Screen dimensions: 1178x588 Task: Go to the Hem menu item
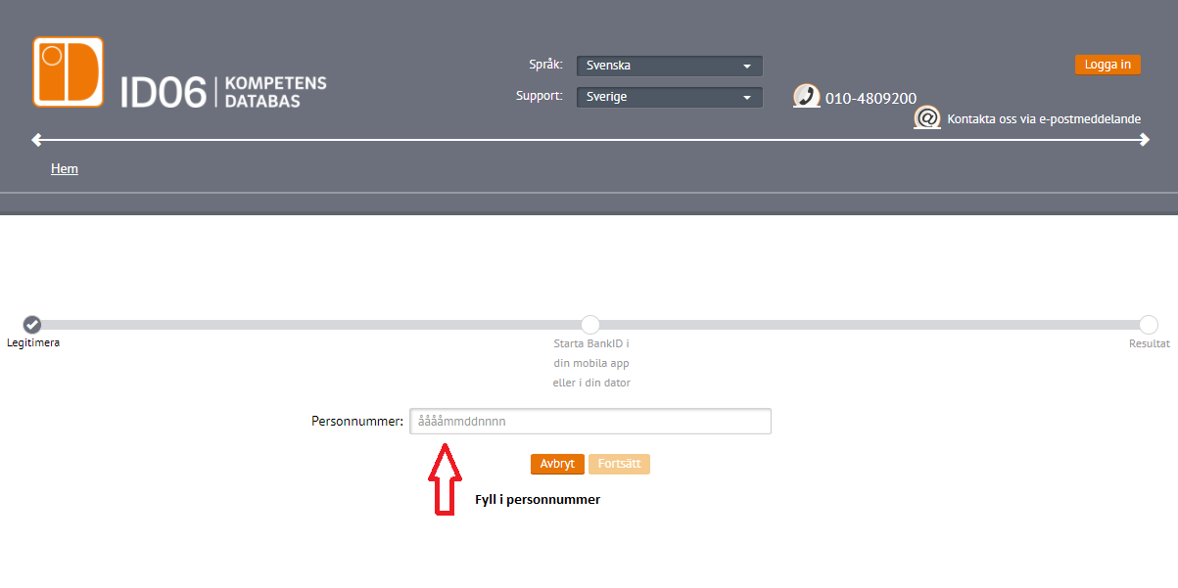click(65, 169)
